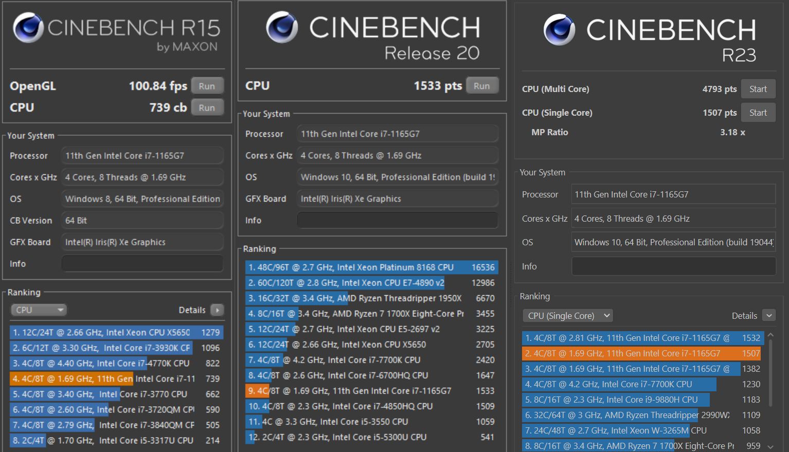Viewport: 789px width, 452px height.
Task: Run the Release 20 CPU benchmark
Action: coord(481,86)
